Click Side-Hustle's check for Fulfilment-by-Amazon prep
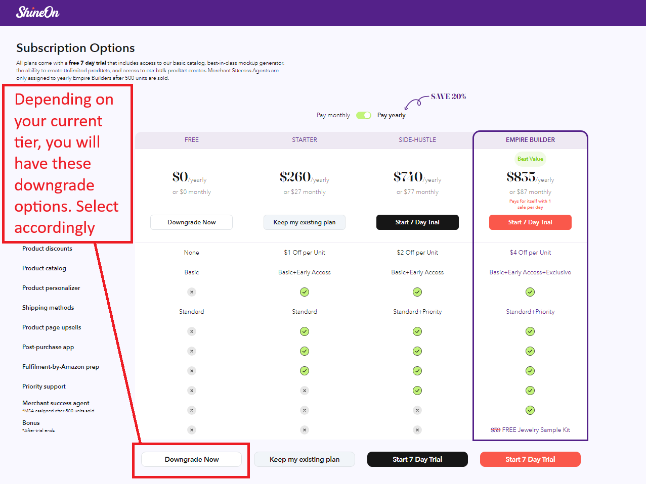The image size is (646, 484). [417, 371]
